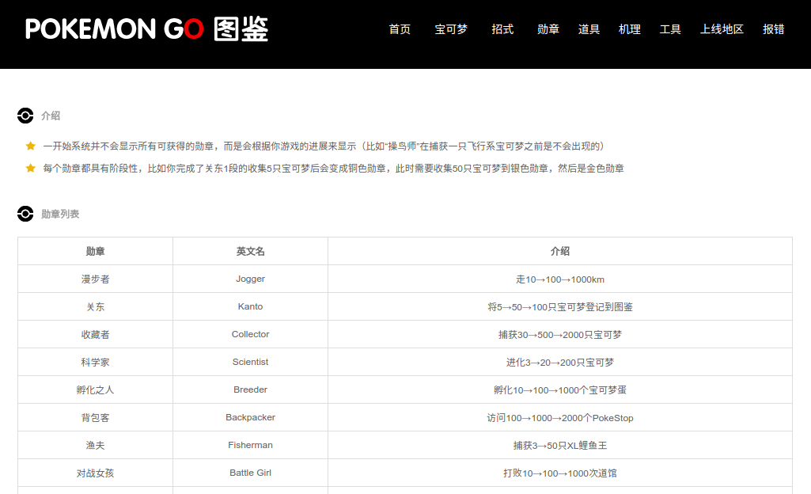Click the POKEMON GO 图鉴 logo

[x=147, y=29]
